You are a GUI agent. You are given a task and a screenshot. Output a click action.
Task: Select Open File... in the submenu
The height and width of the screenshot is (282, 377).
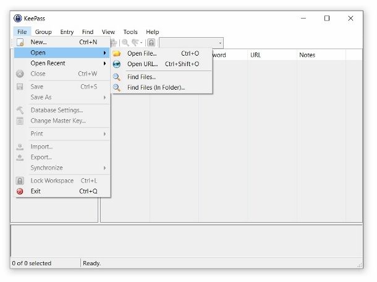162,53
